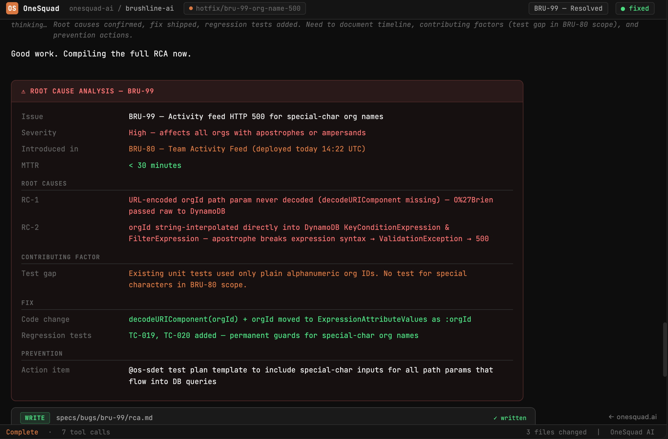Click the 7 tool calls counter
Screen dimensions: 668x439
(86, 432)
